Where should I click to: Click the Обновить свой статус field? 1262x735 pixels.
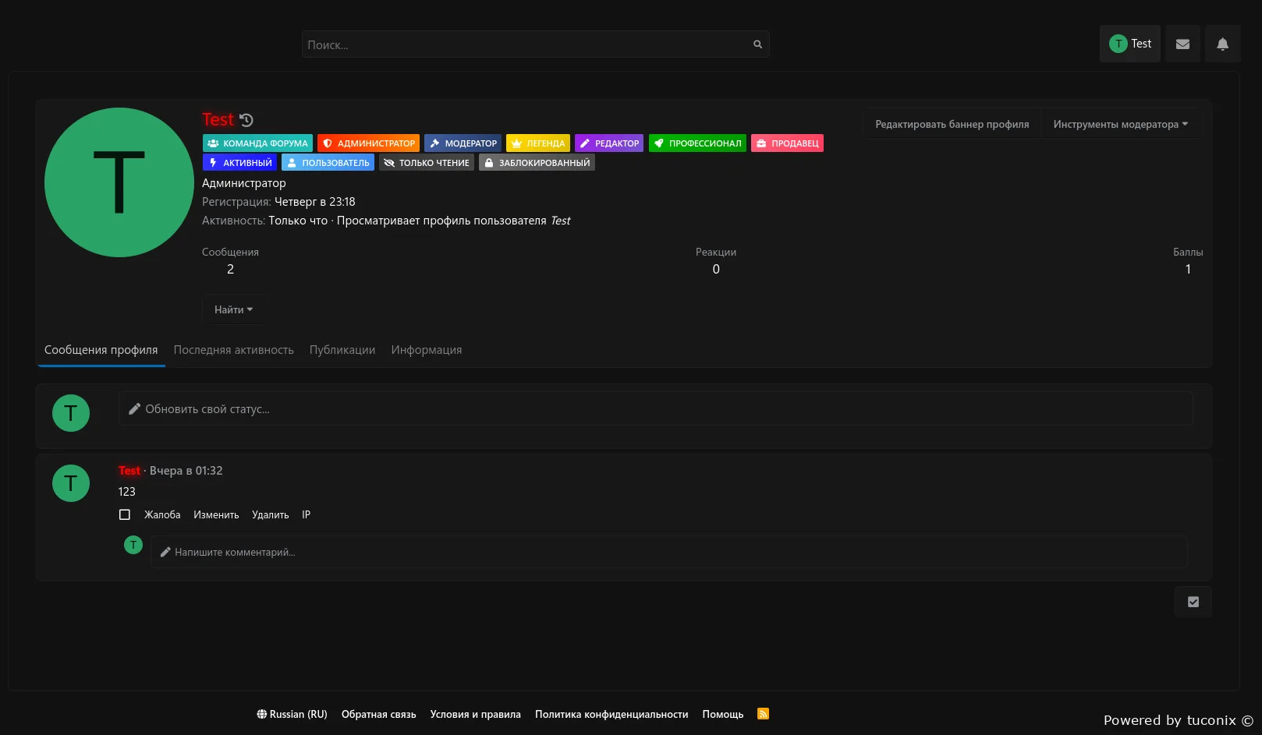pyautogui.click(x=655, y=409)
